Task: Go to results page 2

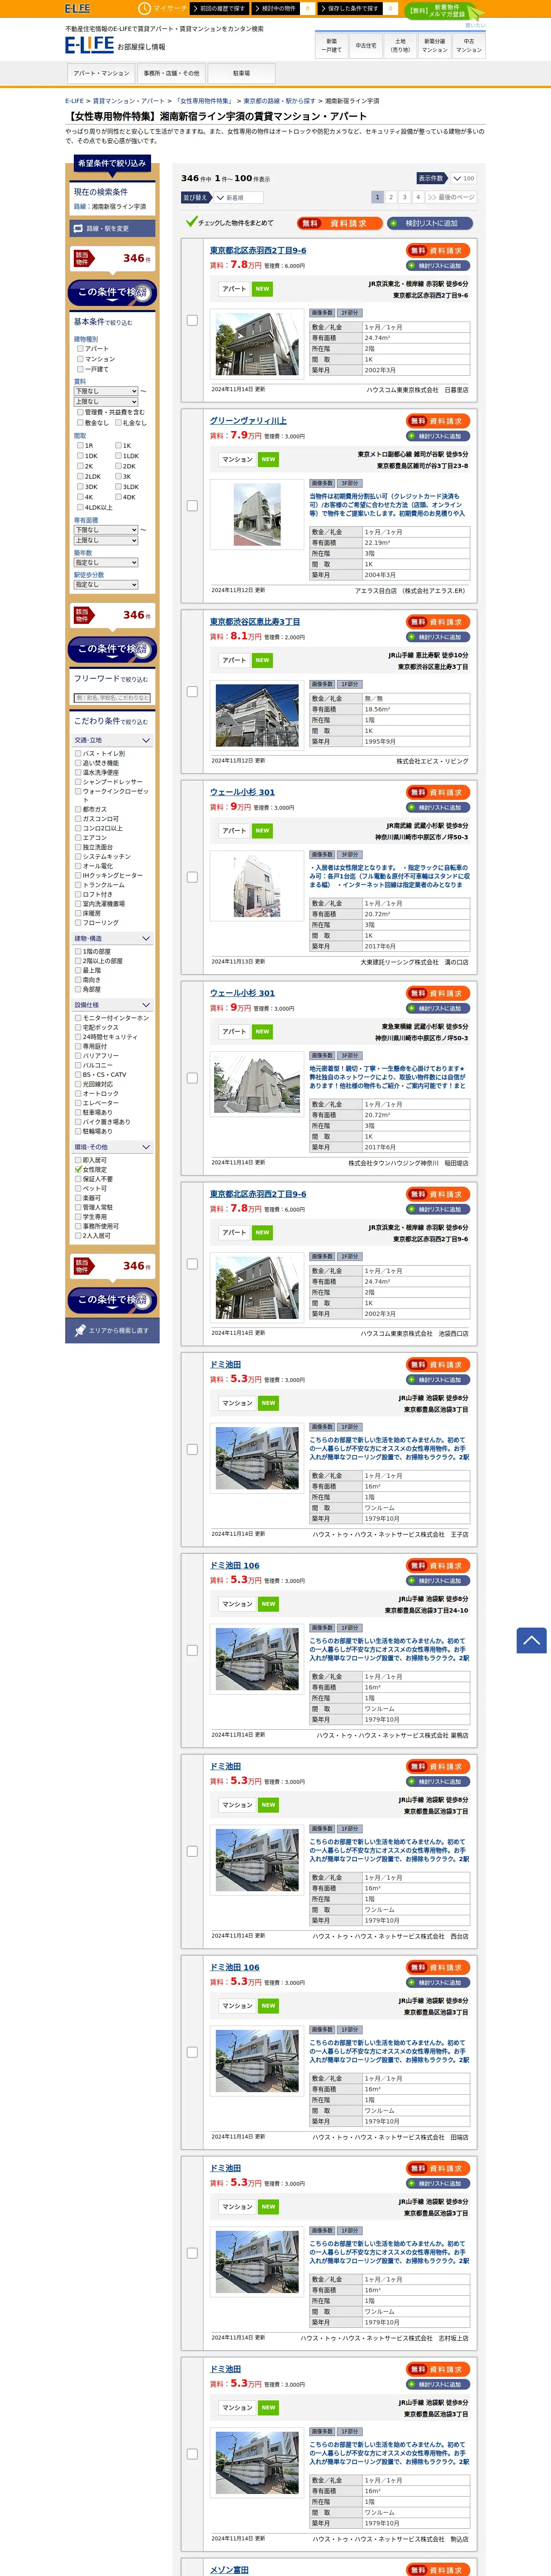Action: (x=391, y=197)
